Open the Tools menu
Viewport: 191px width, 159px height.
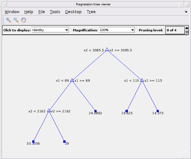(x=55, y=12)
